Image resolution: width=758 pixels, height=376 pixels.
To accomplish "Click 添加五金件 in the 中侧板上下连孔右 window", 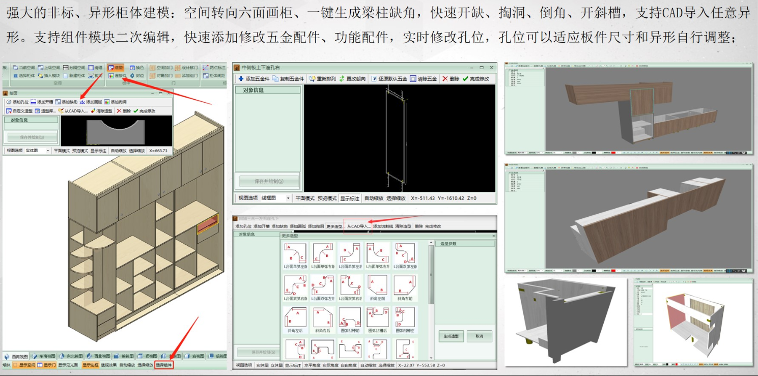I will point(254,79).
